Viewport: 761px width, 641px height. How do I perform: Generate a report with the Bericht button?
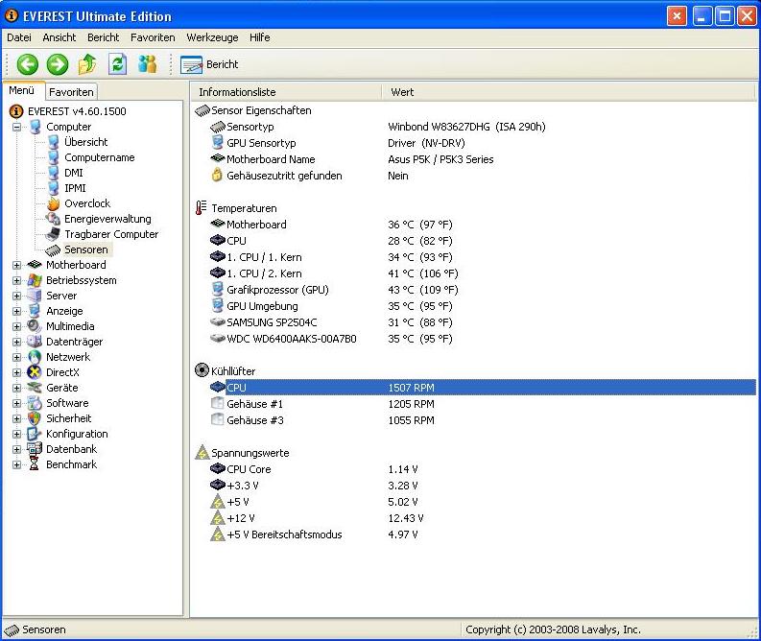coord(209,64)
